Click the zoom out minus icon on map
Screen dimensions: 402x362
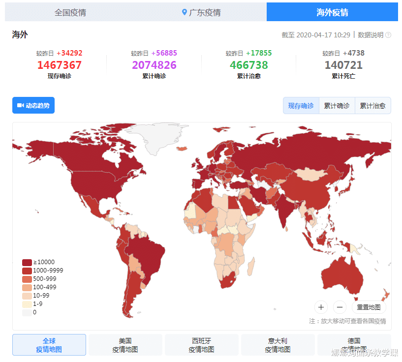[340, 307]
